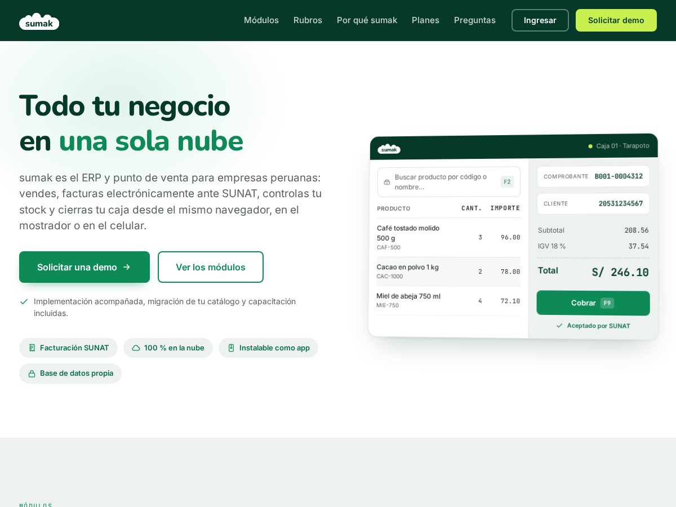Click the green status dot beside Caja 01

click(590, 146)
